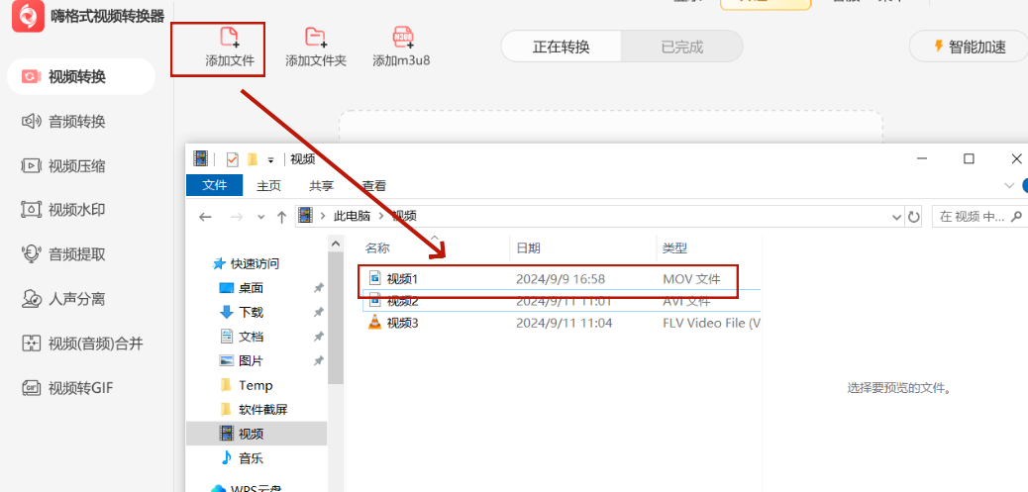
Task: Open the 视频转换 sidebar section
Action: point(80,76)
